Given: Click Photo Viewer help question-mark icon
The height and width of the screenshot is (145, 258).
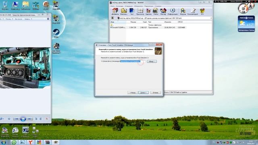Looking at the screenshot, I should click(48, 19).
